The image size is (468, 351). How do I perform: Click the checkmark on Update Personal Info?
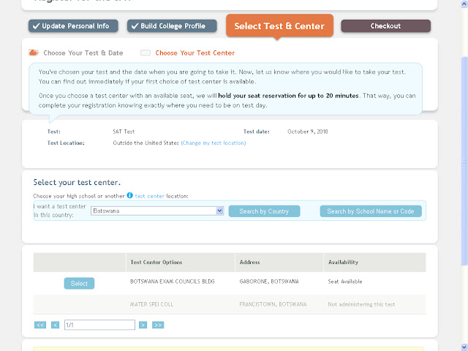point(36,26)
